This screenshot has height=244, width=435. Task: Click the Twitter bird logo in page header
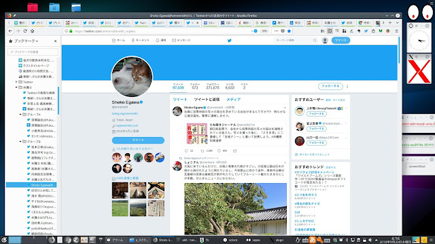pos(230,41)
